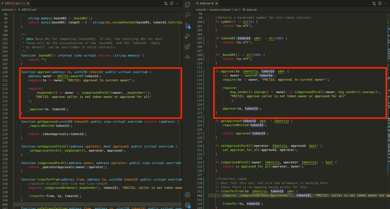Image resolution: width=390 pixels, height=209 pixels.
Task: Click 'function transferFrom' in ERC721.sol
Action: 41,179
